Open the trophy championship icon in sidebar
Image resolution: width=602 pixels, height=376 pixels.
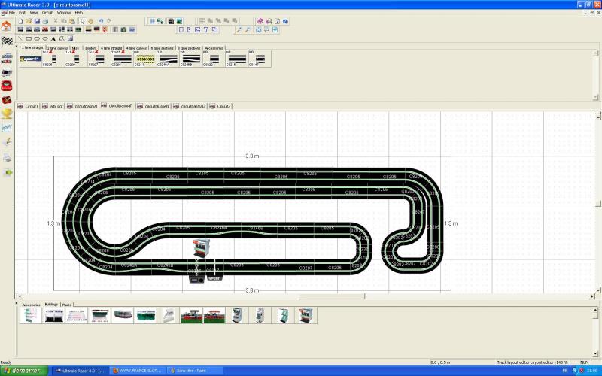coord(7,113)
